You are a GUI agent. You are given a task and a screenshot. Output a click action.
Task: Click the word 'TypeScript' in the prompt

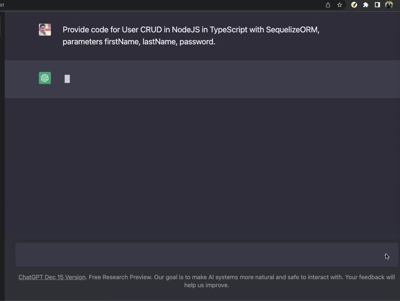(228, 30)
